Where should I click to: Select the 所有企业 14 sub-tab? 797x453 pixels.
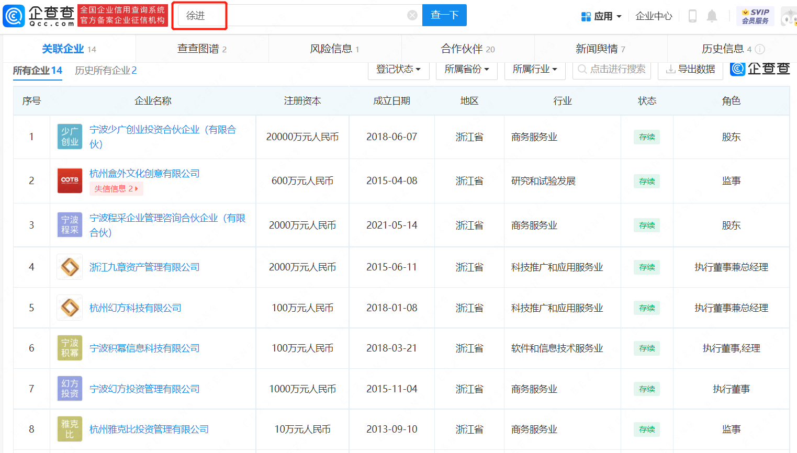coord(37,71)
